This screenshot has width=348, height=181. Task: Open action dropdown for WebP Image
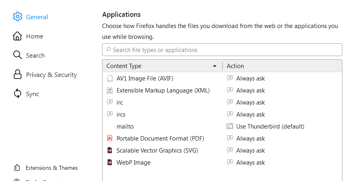pos(282,162)
